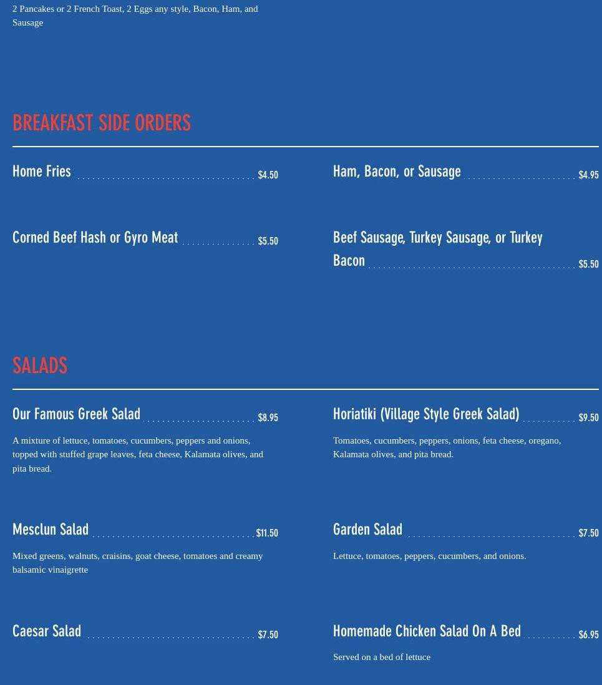
Task: Click the $11.50 Mesclun Salad price
Action: tap(267, 533)
